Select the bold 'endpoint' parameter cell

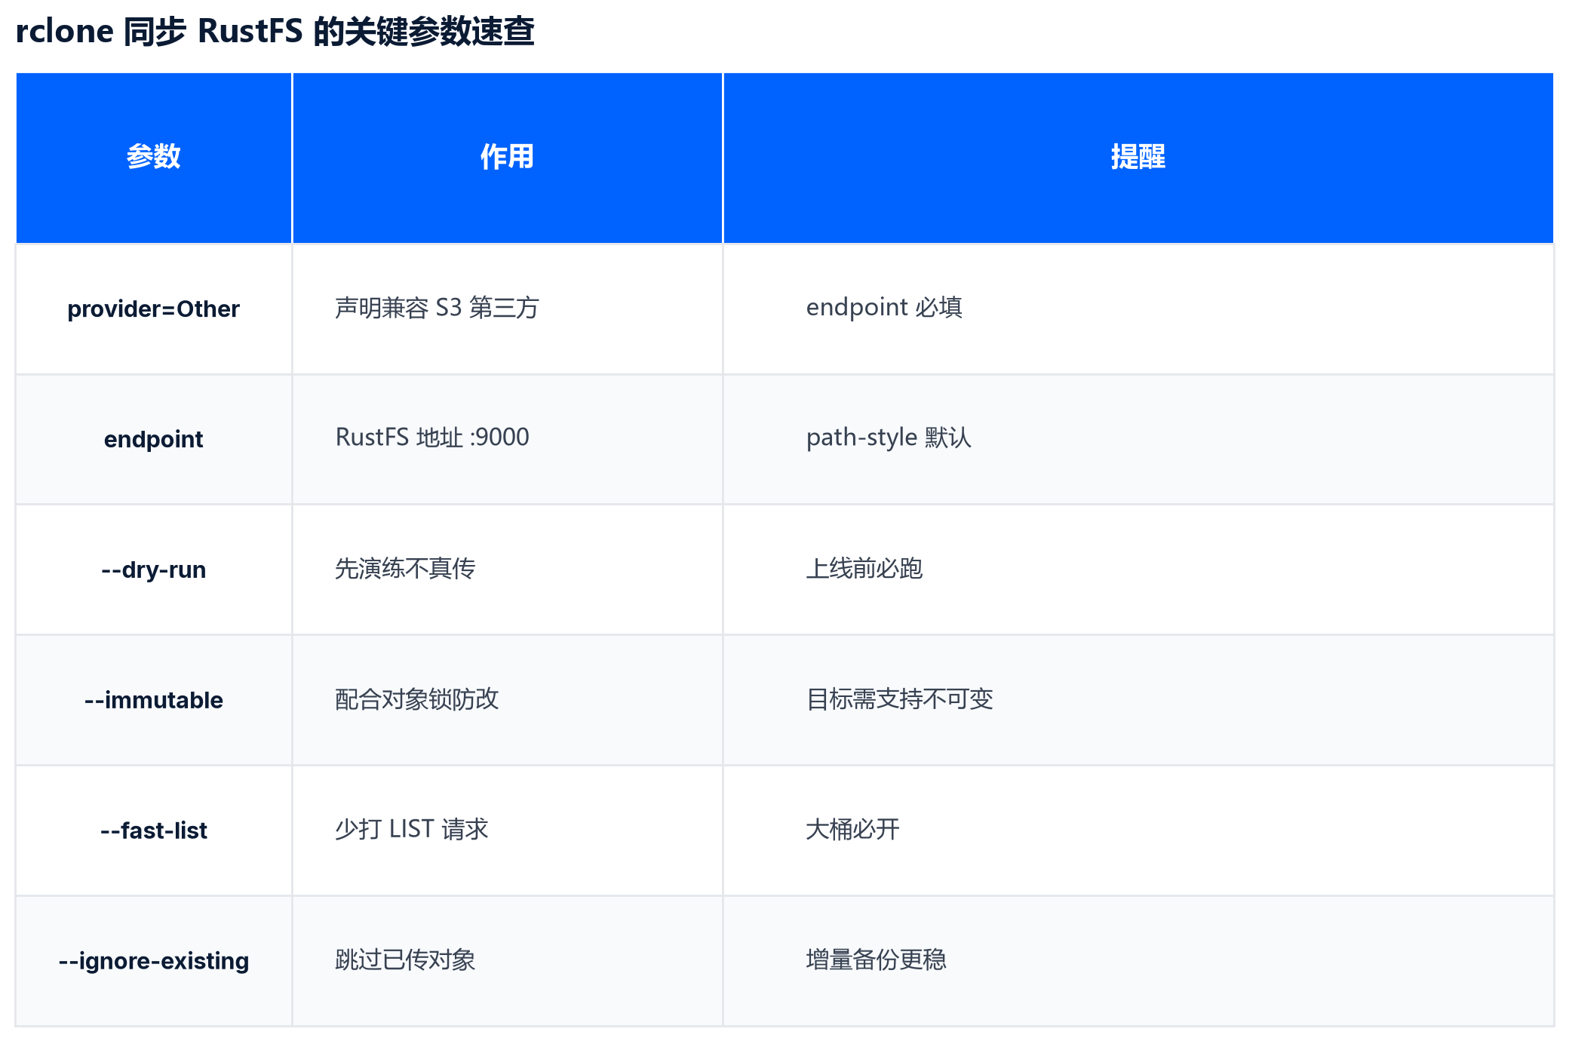pyautogui.click(x=154, y=440)
